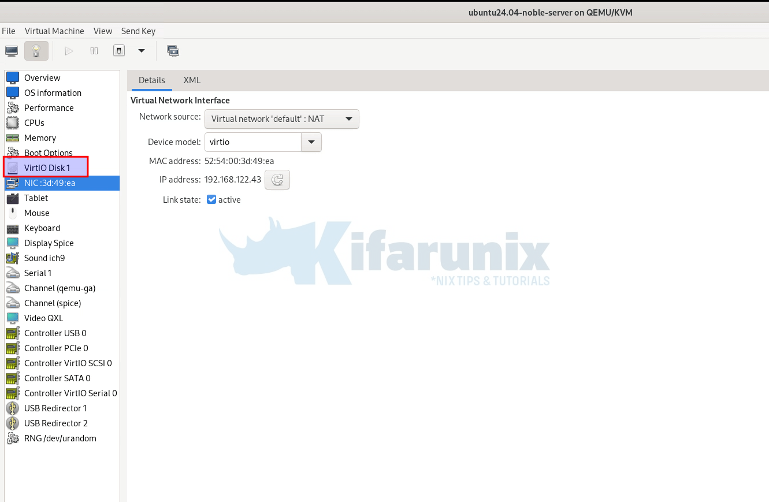The height and width of the screenshot is (502, 769).
Task: Open the Send Key menu
Action: click(138, 31)
